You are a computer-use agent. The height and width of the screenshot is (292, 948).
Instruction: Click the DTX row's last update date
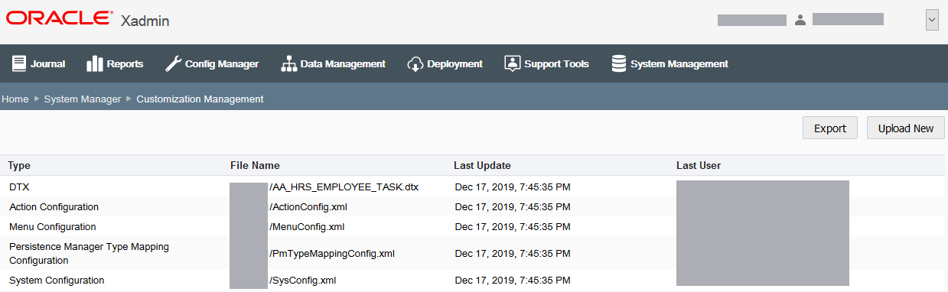tap(513, 187)
